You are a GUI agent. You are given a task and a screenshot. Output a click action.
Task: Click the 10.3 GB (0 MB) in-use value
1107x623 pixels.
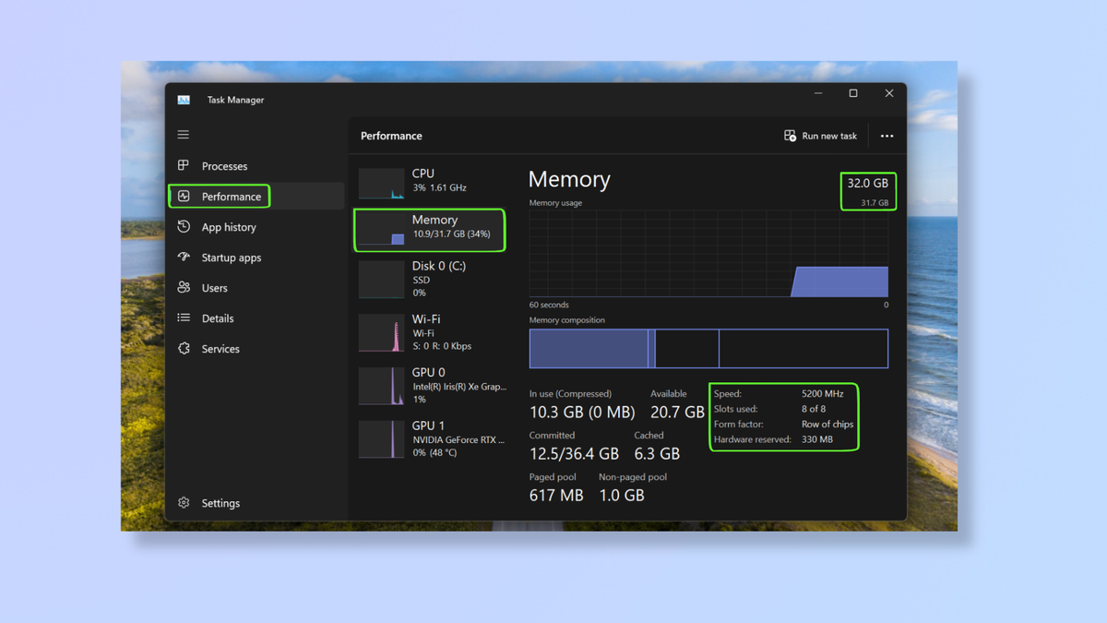(582, 413)
